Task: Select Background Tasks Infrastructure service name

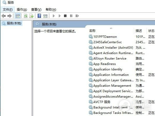Action: pos(113,113)
